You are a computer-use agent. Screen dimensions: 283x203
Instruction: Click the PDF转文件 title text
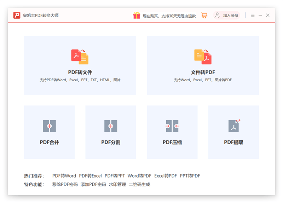click(80, 72)
